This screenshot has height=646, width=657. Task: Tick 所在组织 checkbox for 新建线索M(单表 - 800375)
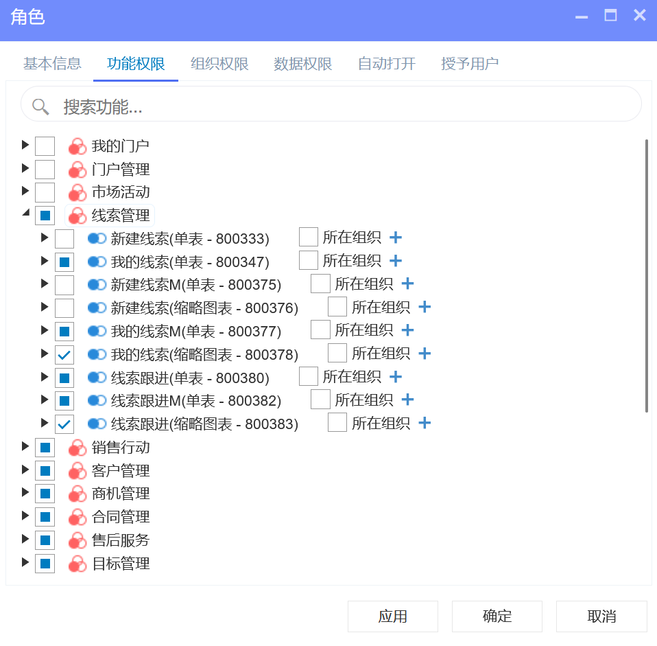click(320, 284)
